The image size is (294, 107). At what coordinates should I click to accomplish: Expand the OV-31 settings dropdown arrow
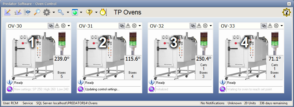coord(140,26)
